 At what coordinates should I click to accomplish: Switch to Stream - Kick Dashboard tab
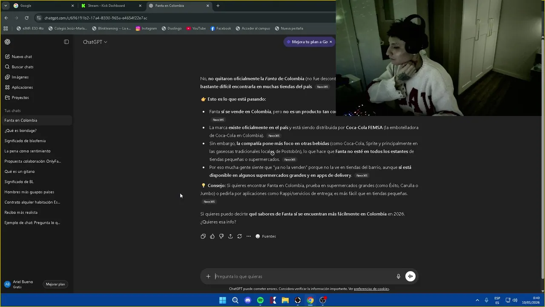[112, 6]
